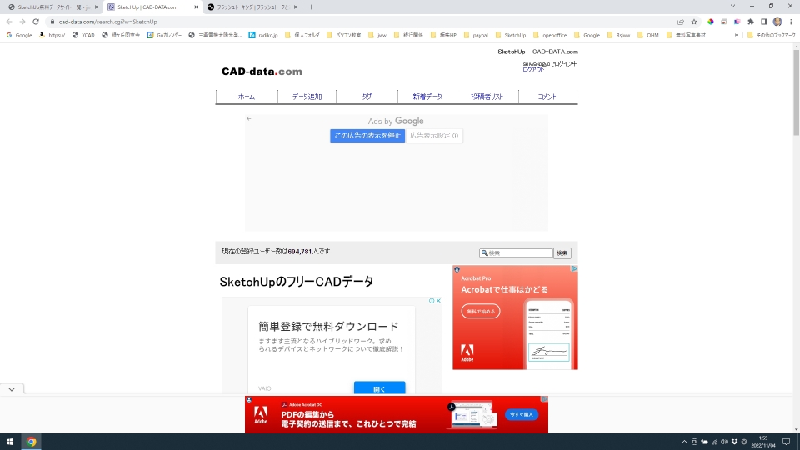The width and height of the screenshot is (800, 450).
Task: Click the network tray icon
Action: (x=715, y=442)
